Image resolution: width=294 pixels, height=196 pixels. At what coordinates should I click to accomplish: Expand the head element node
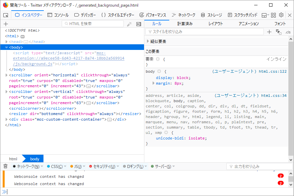coord(7,42)
